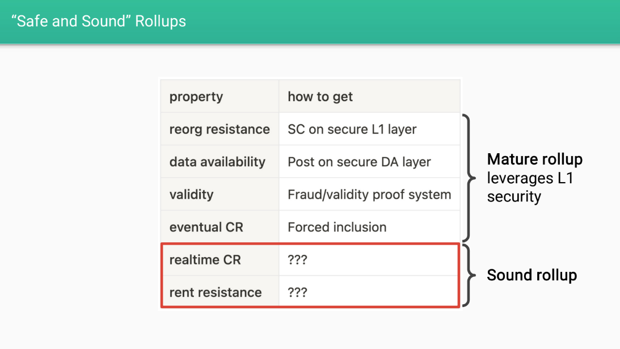Click the "Forced inclusion" cell

tap(337, 227)
